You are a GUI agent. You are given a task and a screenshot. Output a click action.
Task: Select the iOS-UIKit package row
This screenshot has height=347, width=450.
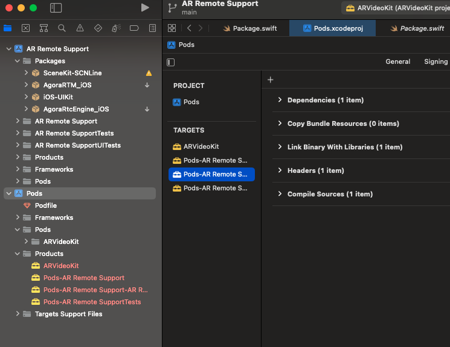[x=80, y=97]
